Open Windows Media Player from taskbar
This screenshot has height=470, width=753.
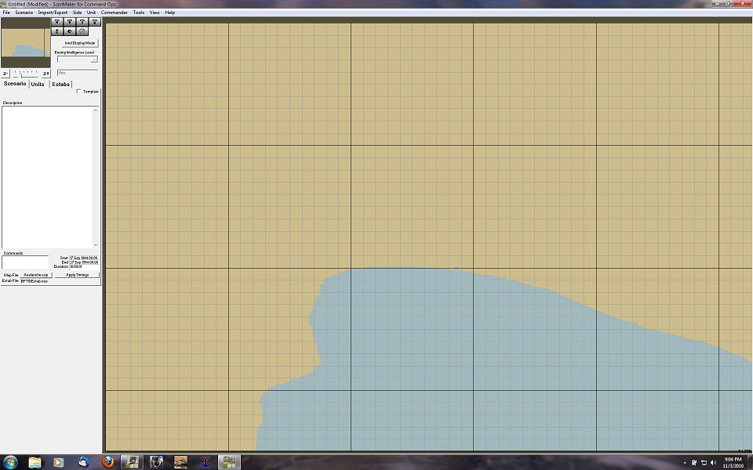tap(58, 462)
